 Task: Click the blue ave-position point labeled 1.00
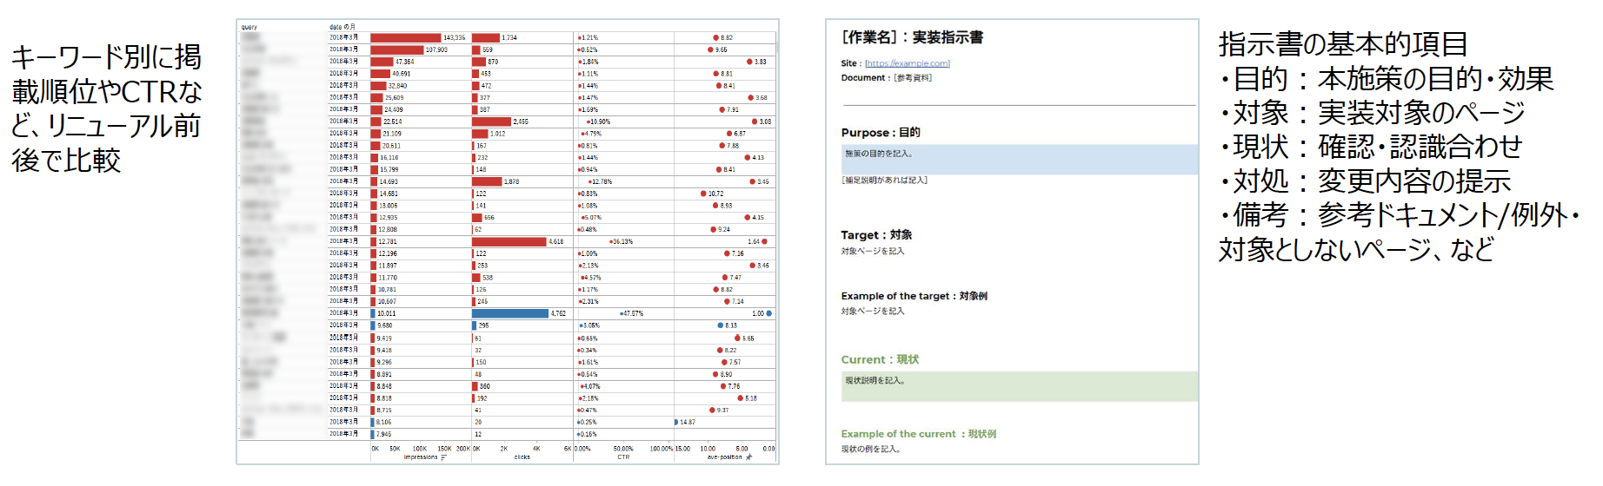[768, 313]
